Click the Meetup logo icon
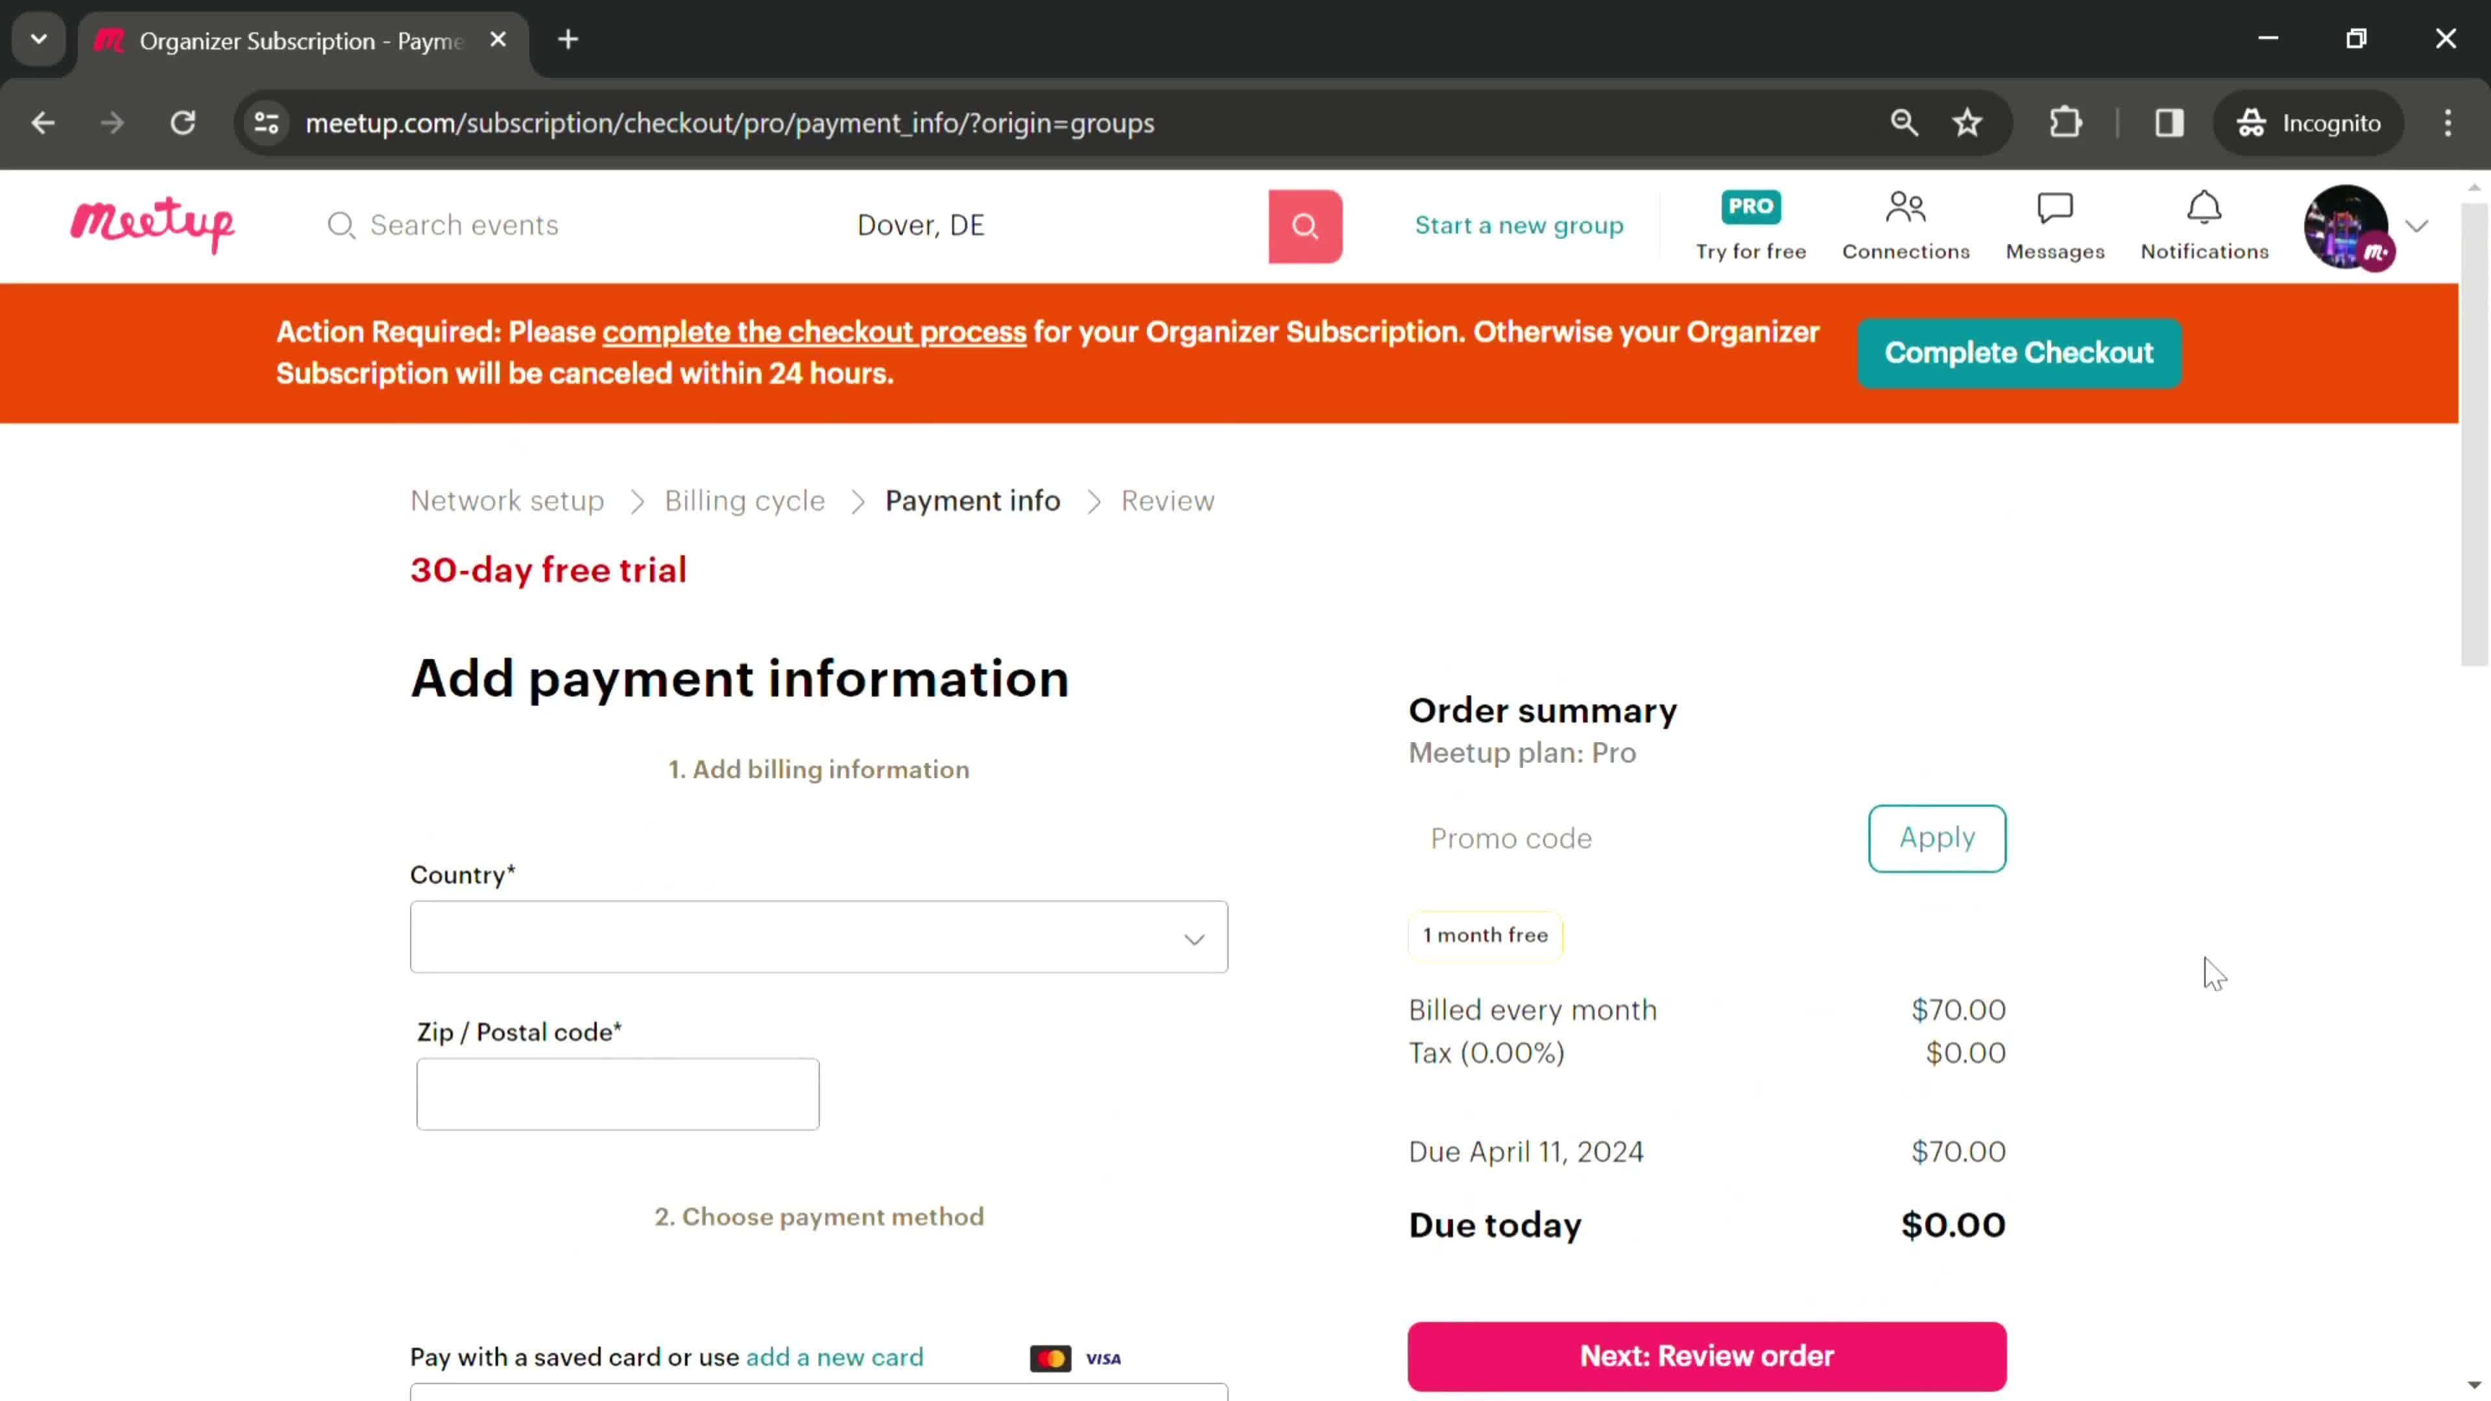 [152, 224]
